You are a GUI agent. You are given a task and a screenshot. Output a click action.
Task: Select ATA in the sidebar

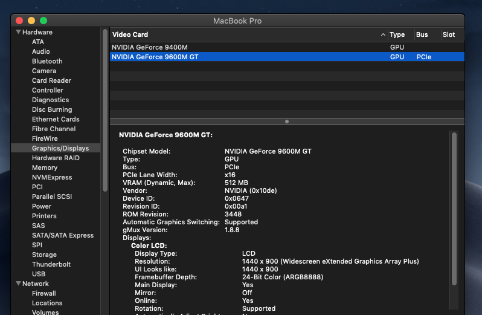[x=38, y=42]
